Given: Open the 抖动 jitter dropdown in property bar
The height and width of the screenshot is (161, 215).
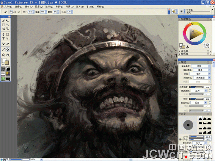Looking at the screenshot, I should click(72, 12).
